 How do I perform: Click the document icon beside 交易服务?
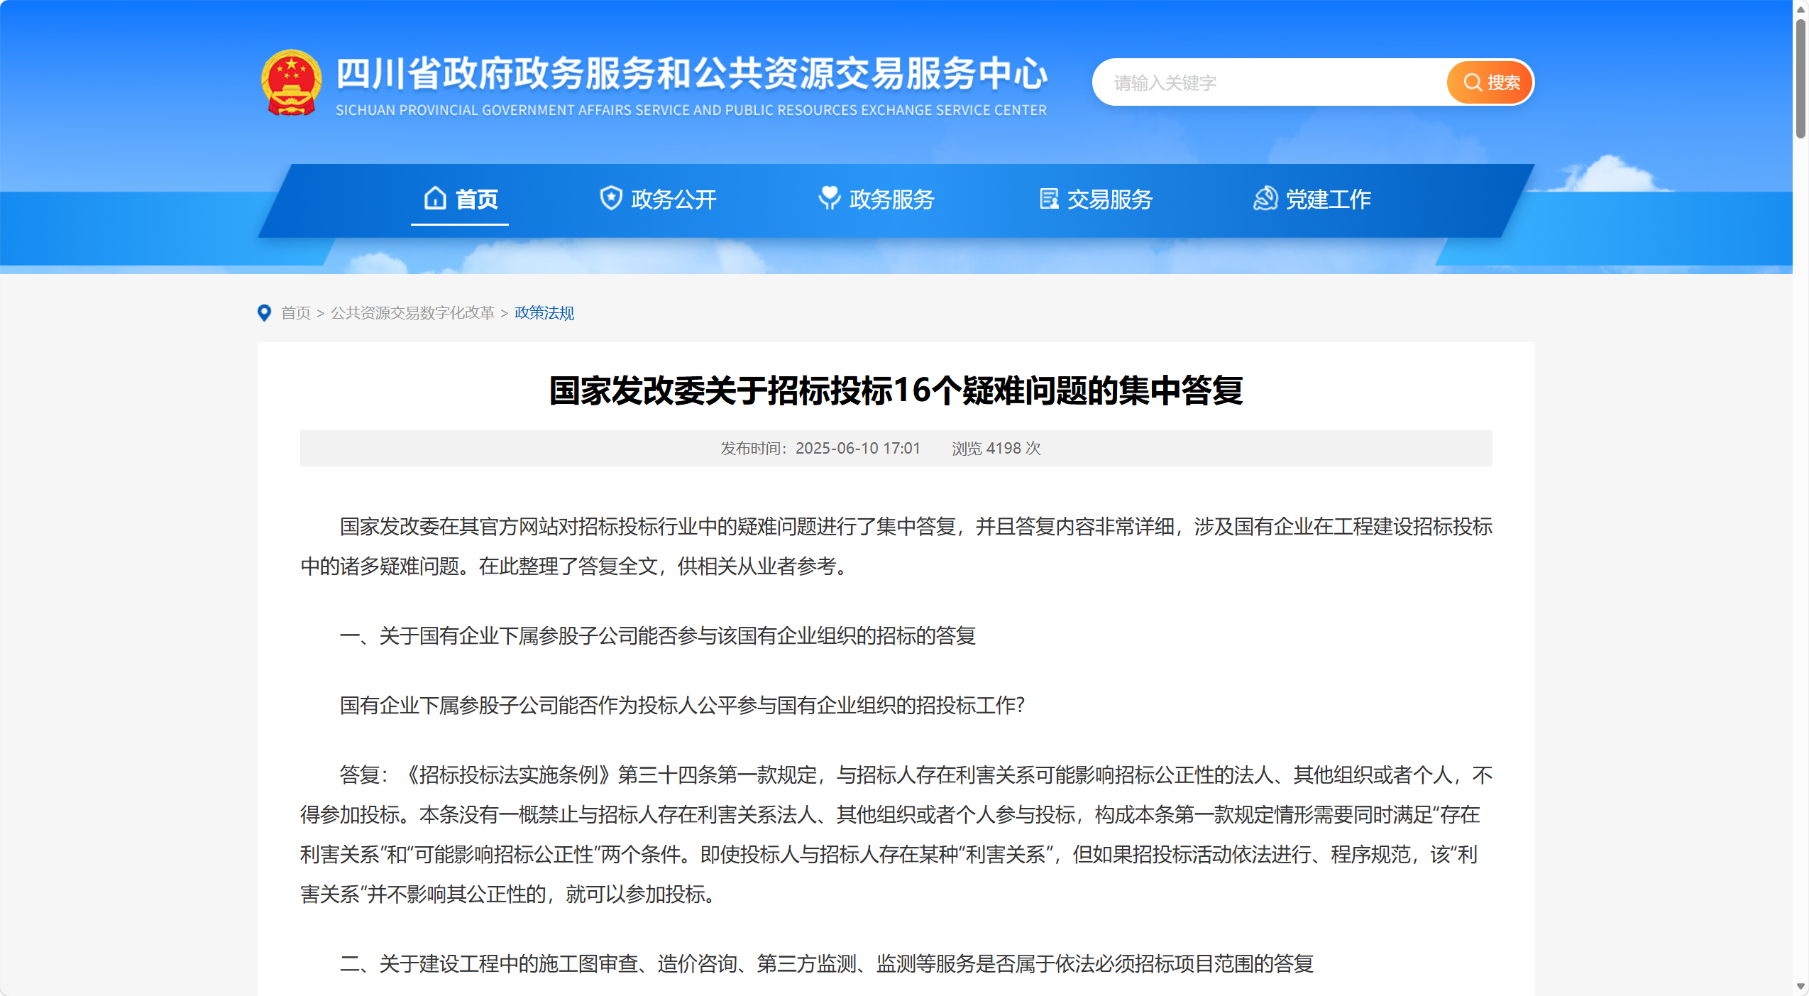1048,198
